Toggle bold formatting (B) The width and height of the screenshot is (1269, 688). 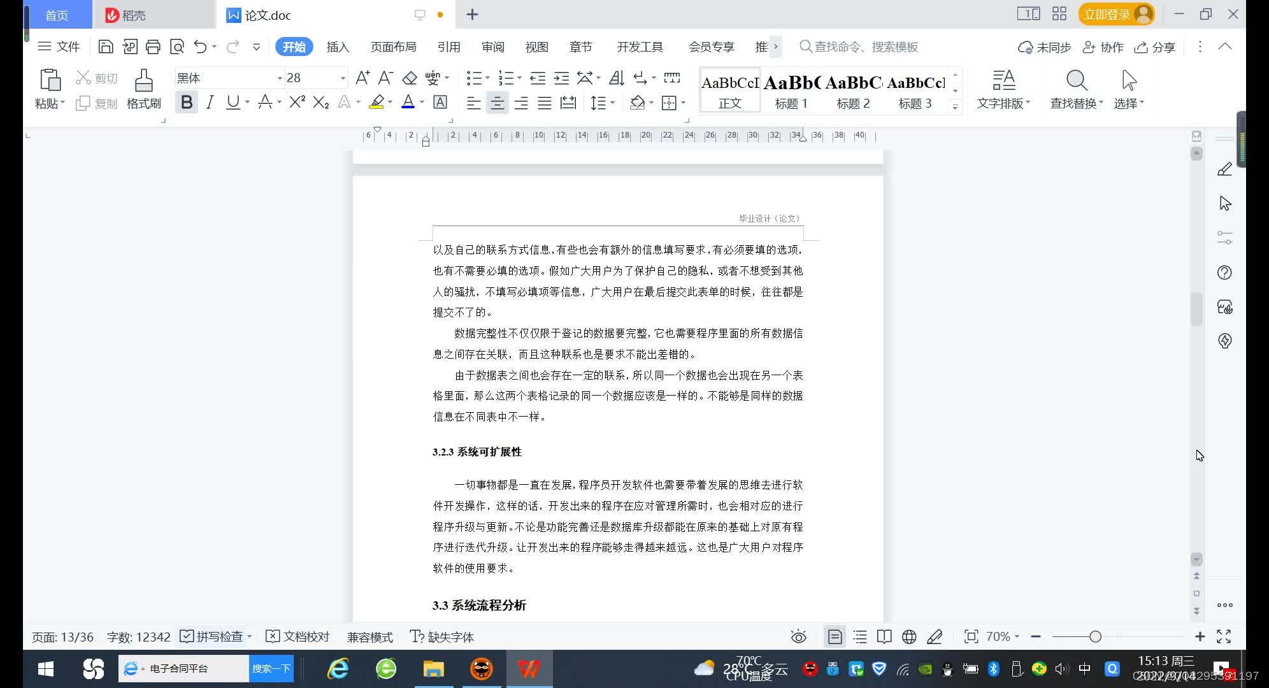[187, 102]
